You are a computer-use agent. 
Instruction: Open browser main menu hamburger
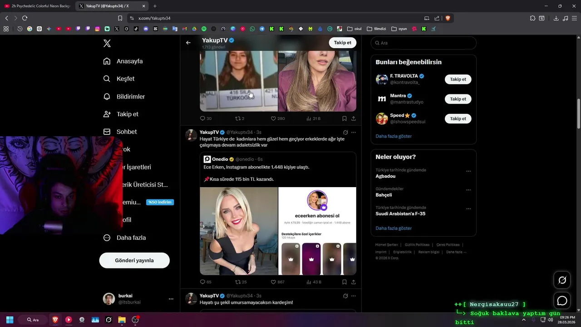pos(575,18)
